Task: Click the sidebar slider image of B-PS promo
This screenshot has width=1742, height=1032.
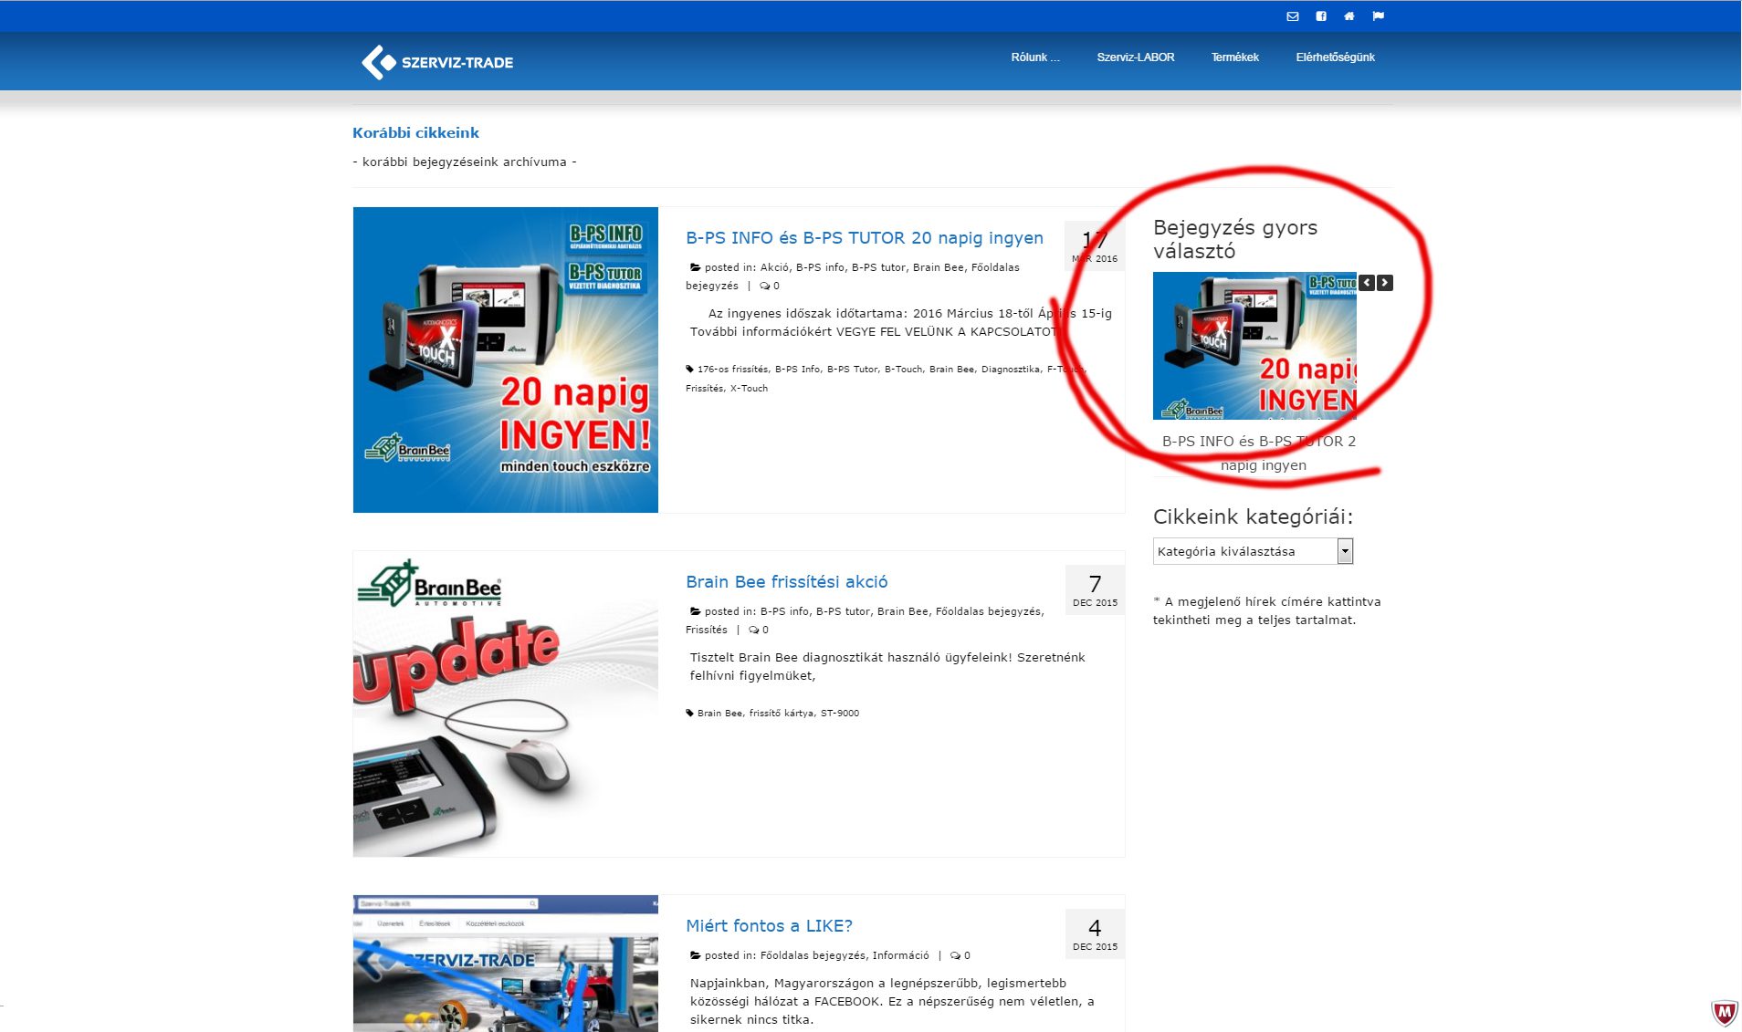Action: click(x=1254, y=346)
